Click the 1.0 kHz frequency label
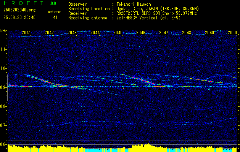 [3, 68]
